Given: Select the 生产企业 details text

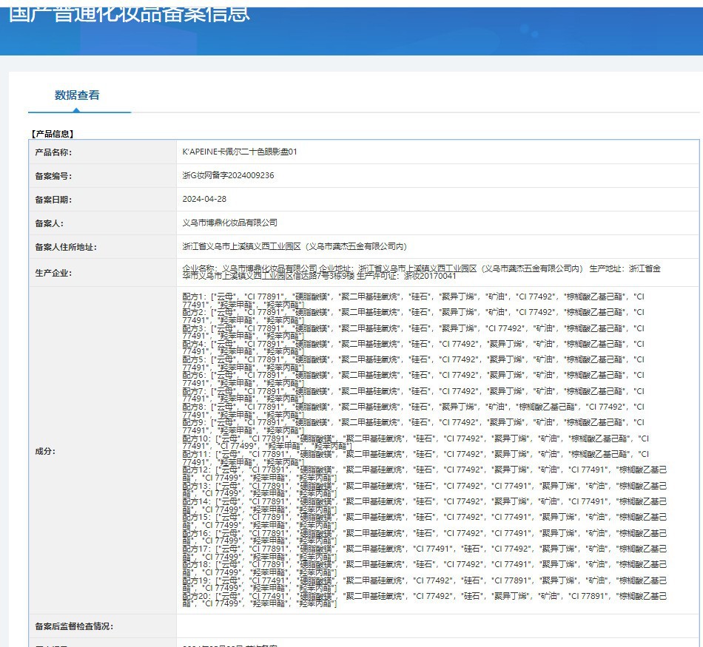Looking at the screenshot, I should click(x=422, y=272).
